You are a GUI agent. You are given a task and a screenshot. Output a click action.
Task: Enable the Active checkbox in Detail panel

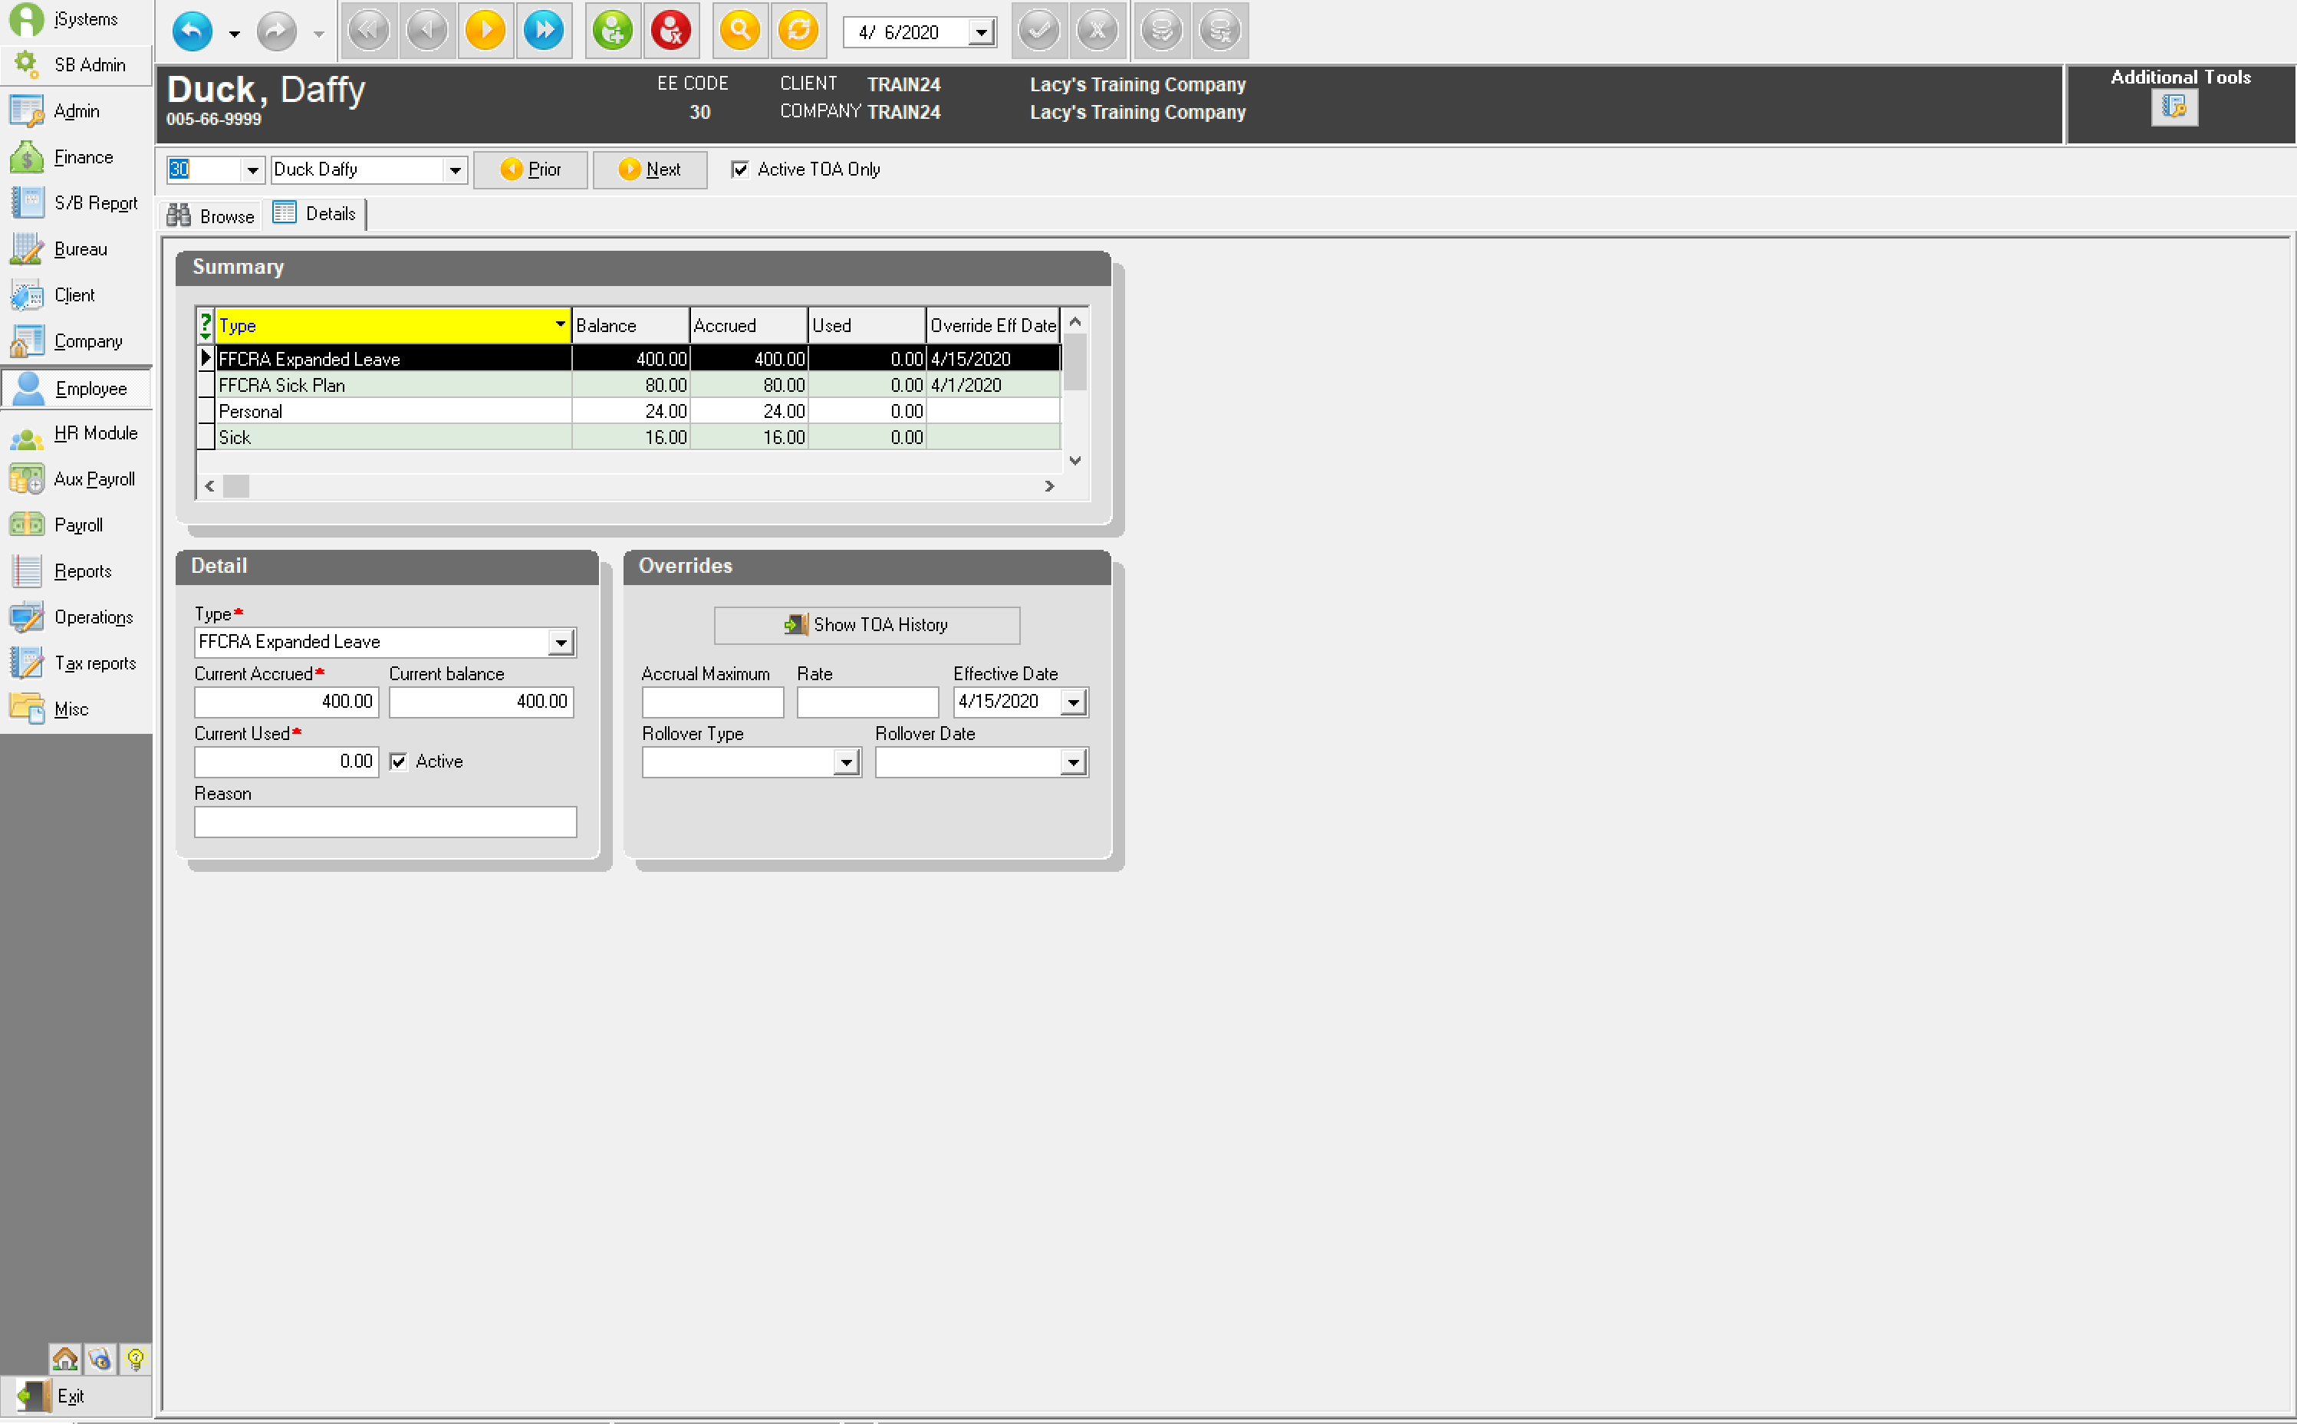397,760
